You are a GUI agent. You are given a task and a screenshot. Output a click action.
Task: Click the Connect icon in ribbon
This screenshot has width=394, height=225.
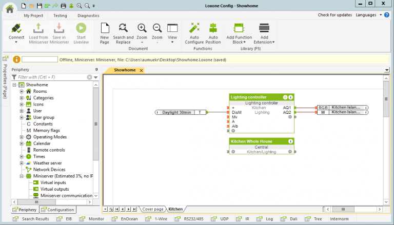point(16,29)
